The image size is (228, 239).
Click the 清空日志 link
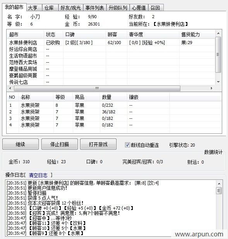[x=38, y=175]
